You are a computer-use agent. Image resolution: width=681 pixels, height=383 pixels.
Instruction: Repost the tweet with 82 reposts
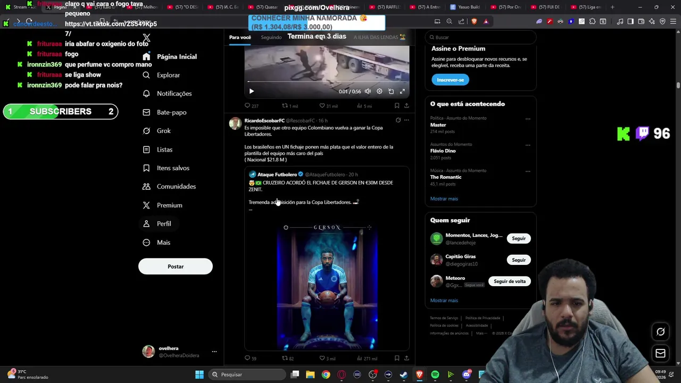tap(288, 359)
